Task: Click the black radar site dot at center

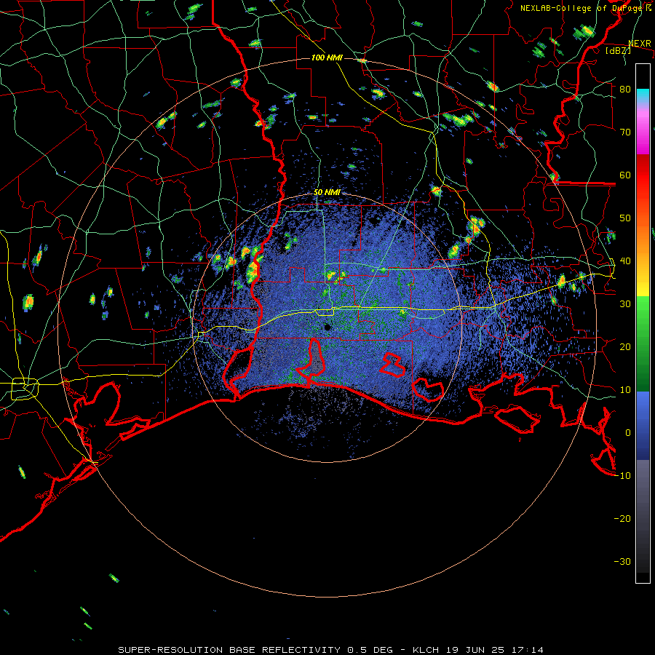Action: tap(327, 327)
